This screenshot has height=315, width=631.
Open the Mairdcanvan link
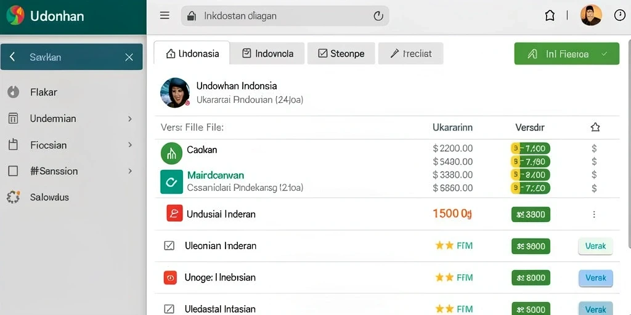pos(216,175)
